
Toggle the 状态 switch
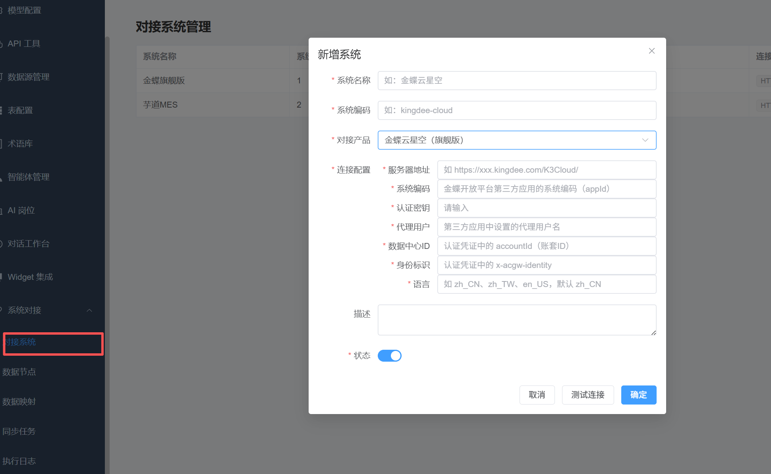coord(389,356)
